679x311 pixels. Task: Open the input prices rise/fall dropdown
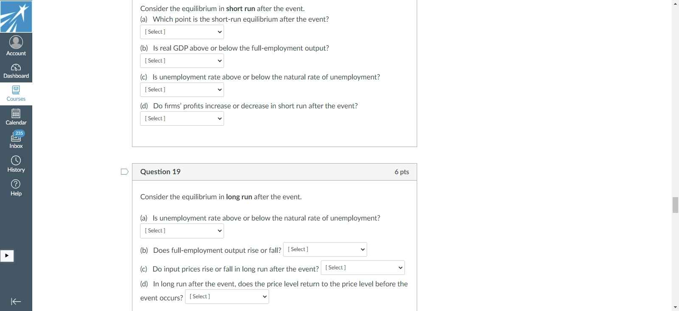point(362,268)
